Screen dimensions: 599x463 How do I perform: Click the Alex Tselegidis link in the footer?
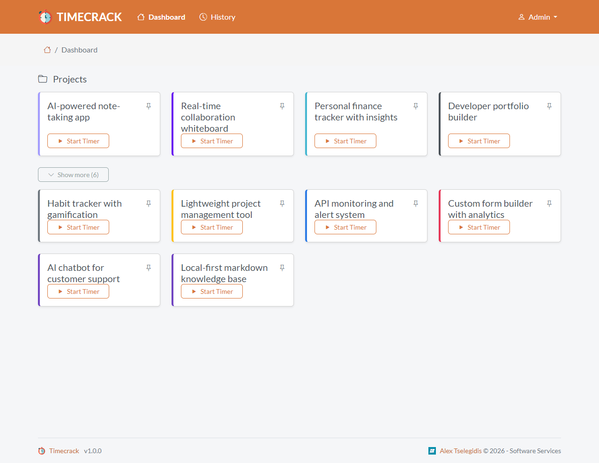click(x=461, y=451)
